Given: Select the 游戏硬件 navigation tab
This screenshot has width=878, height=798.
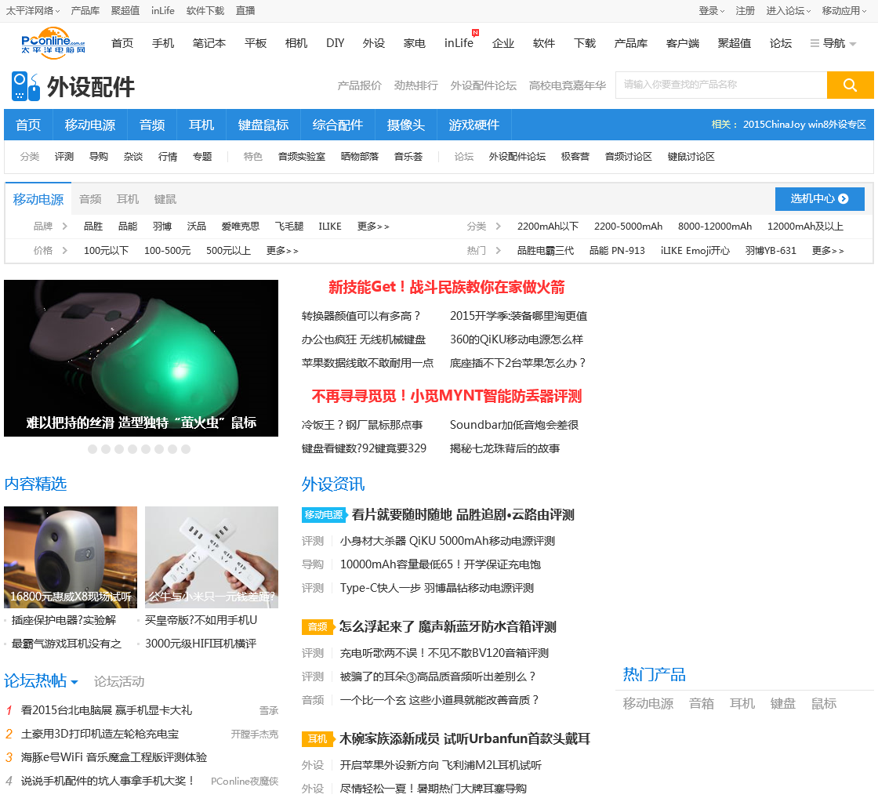Looking at the screenshot, I should coord(473,125).
